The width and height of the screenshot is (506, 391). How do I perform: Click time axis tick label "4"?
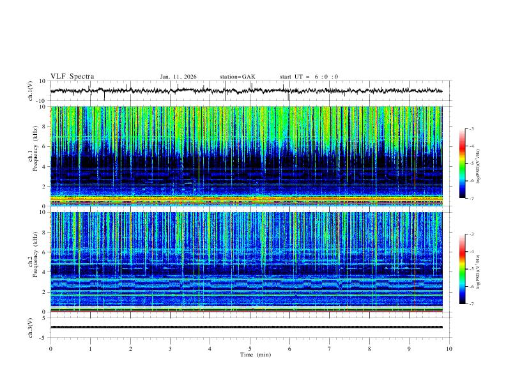point(210,349)
